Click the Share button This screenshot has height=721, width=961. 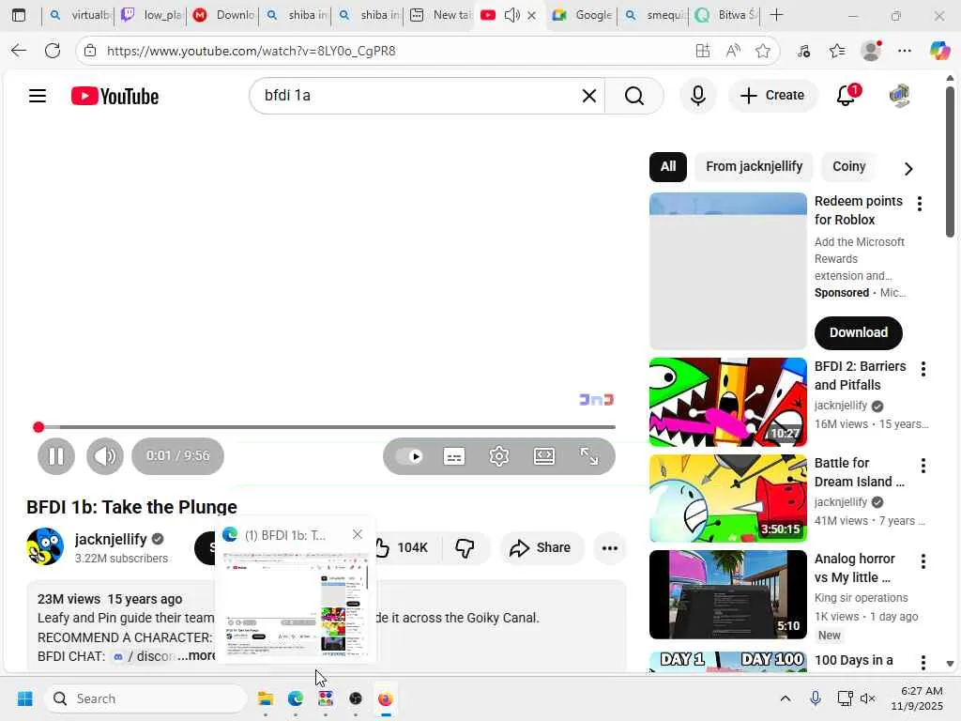click(541, 547)
